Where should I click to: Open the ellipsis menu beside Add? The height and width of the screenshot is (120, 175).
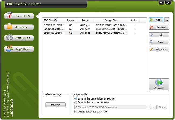[167, 20]
